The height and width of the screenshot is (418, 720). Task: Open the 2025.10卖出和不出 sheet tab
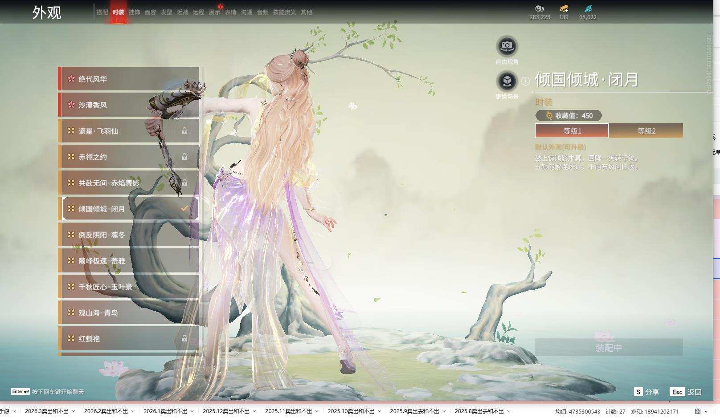[x=351, y=411]
